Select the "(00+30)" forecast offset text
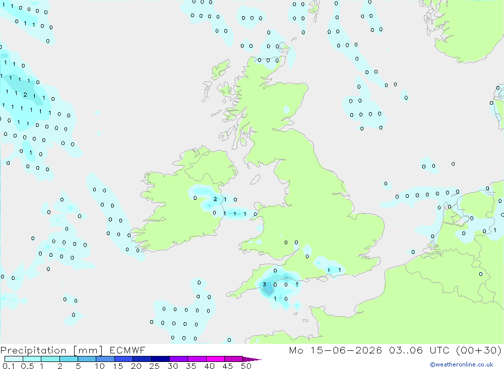504x369 pixels. point(479,350)
